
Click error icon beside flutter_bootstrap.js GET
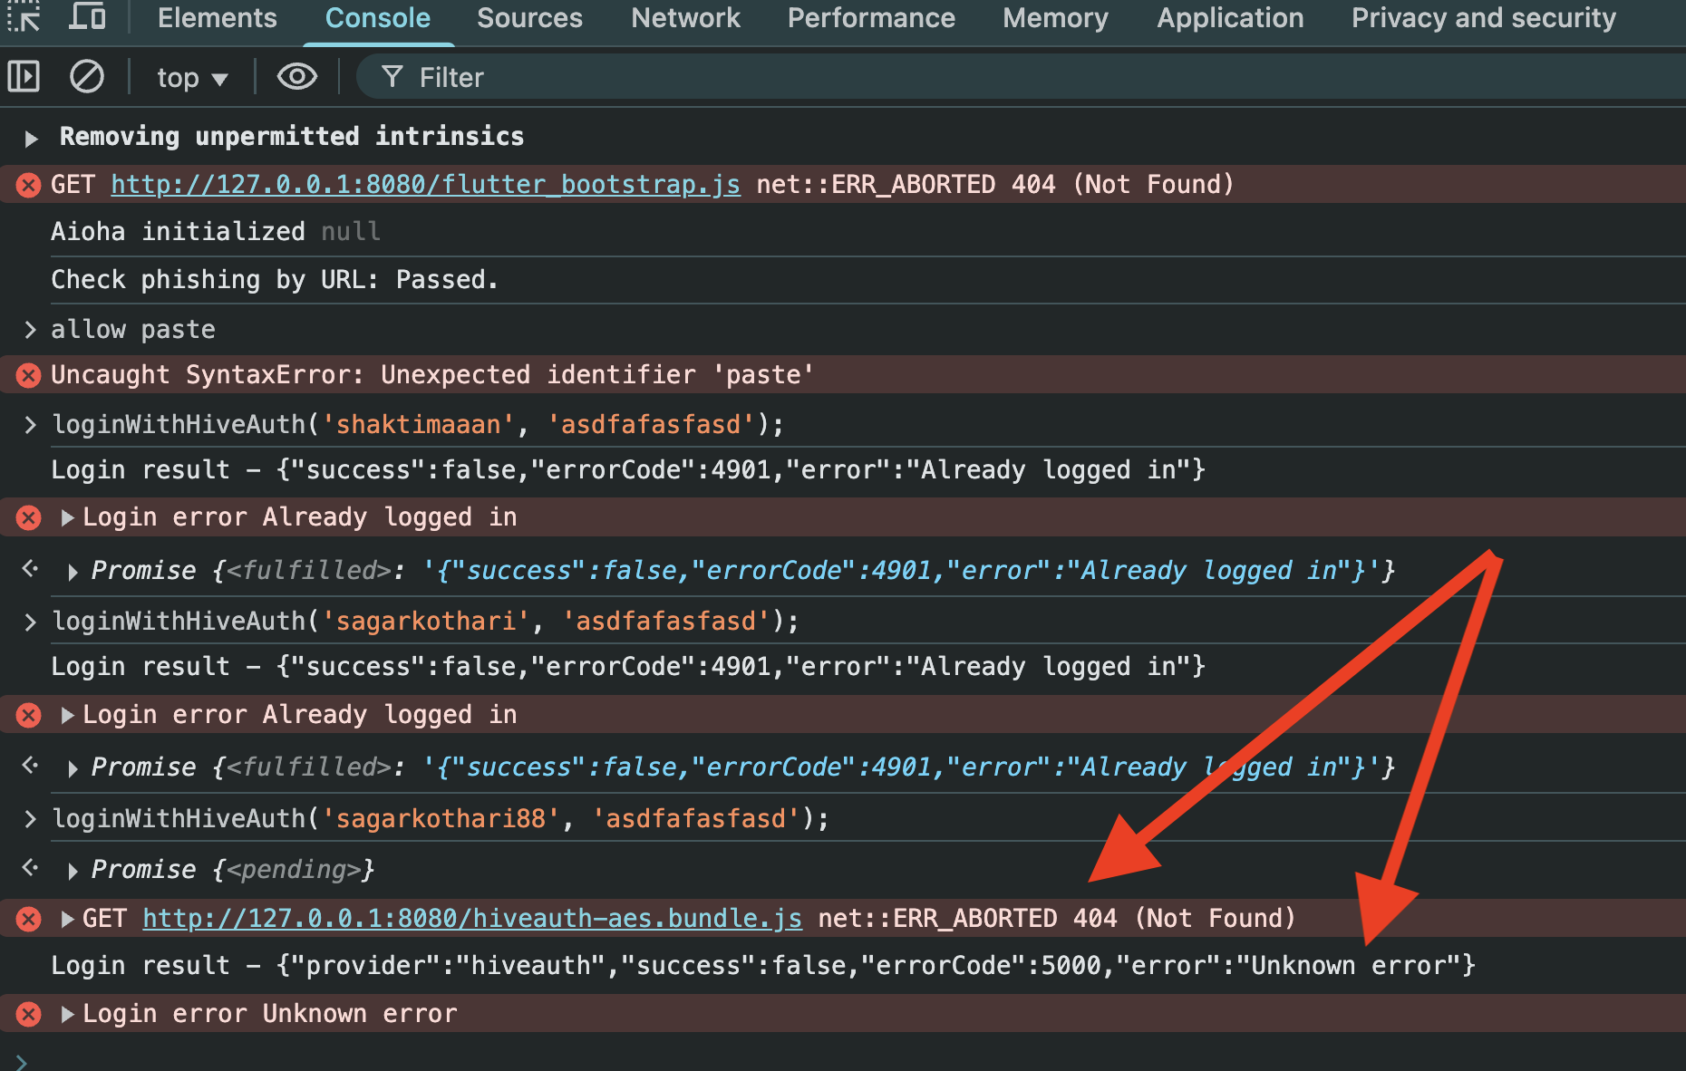coord(29,185)
